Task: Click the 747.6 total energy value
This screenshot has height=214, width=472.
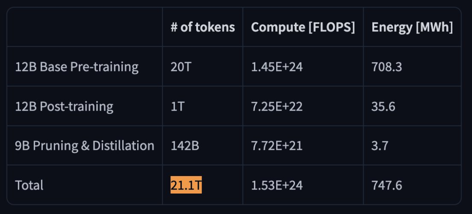Action: point(387,185)
